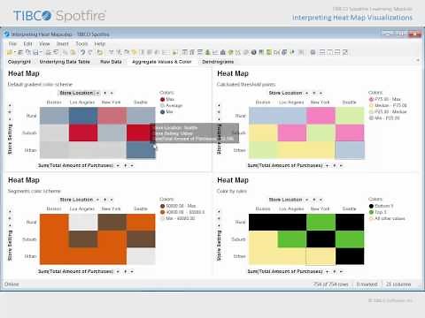Click the Save disk toolbar icon
The width and height of the screenshot is (425, 318).
point(35,52)
